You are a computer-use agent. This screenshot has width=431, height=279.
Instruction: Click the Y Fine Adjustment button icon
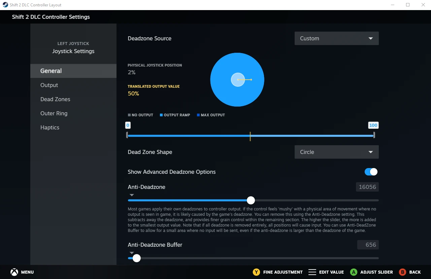(257, 272)
